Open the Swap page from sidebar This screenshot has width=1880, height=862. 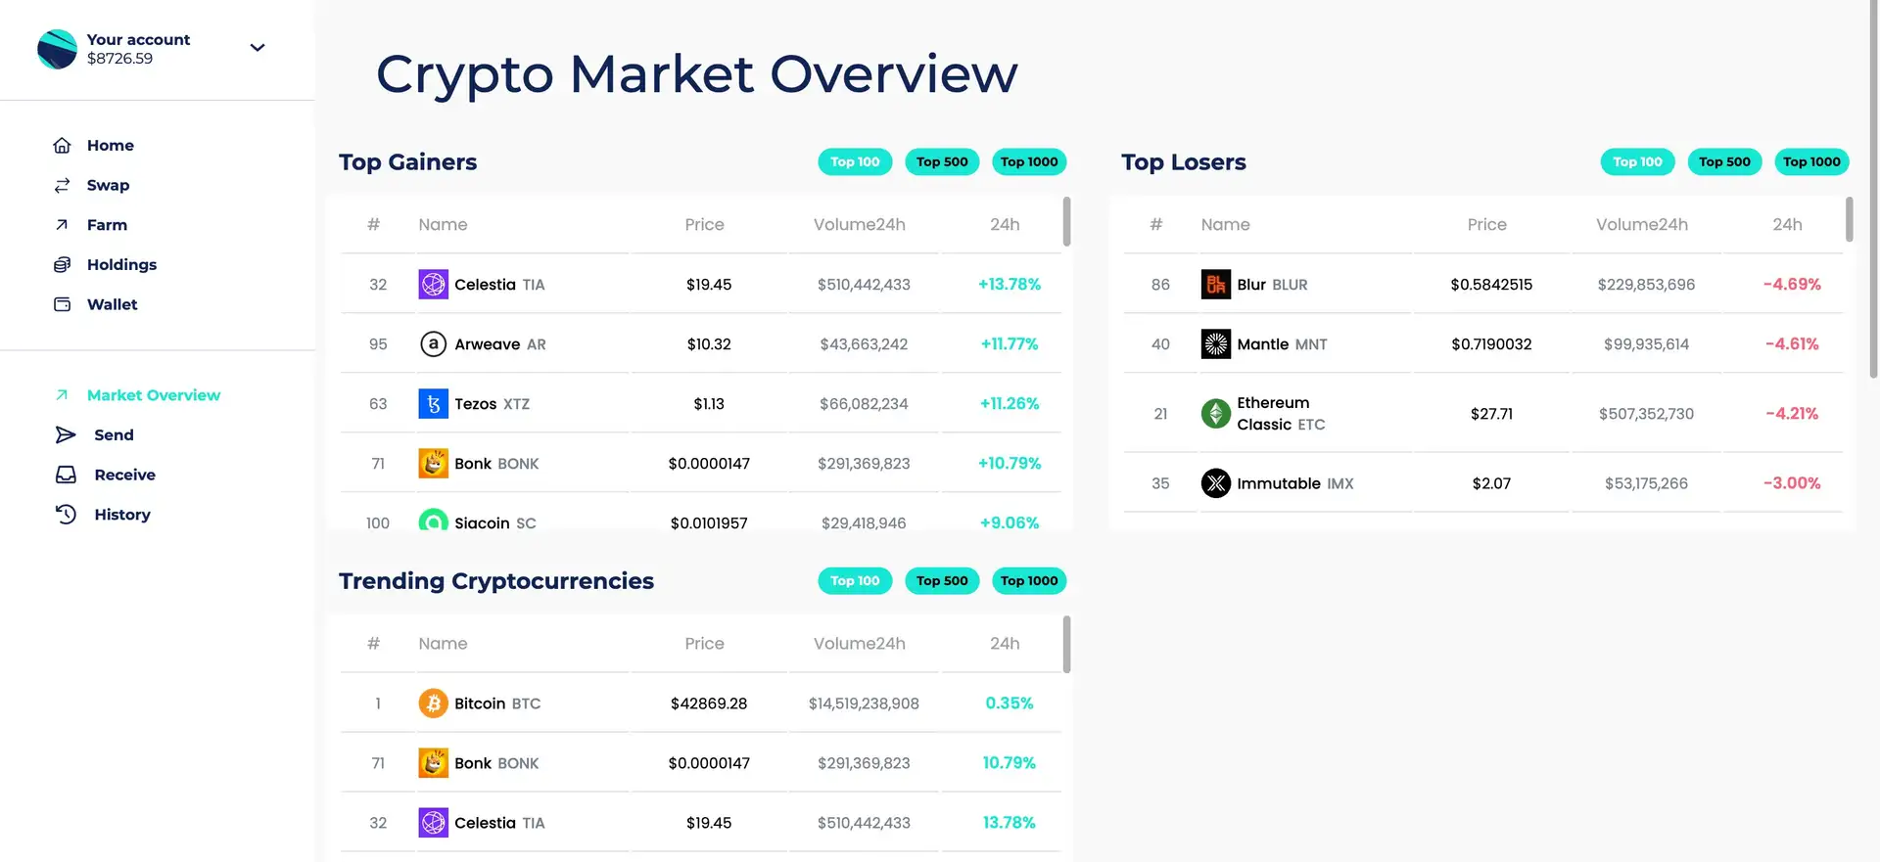[108, 186]
